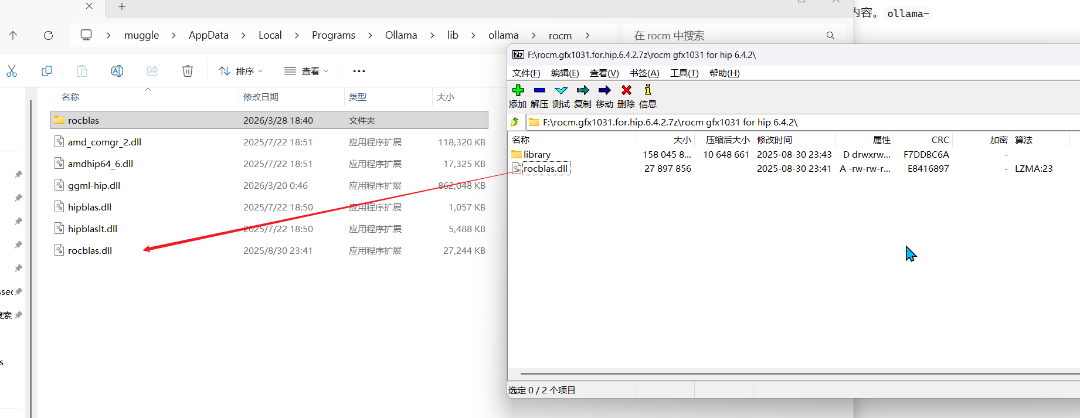Screen dimensions: 1080x418
Task: Click the 7-Zip Delete (删除) red X icon
Action: point(626,90)
